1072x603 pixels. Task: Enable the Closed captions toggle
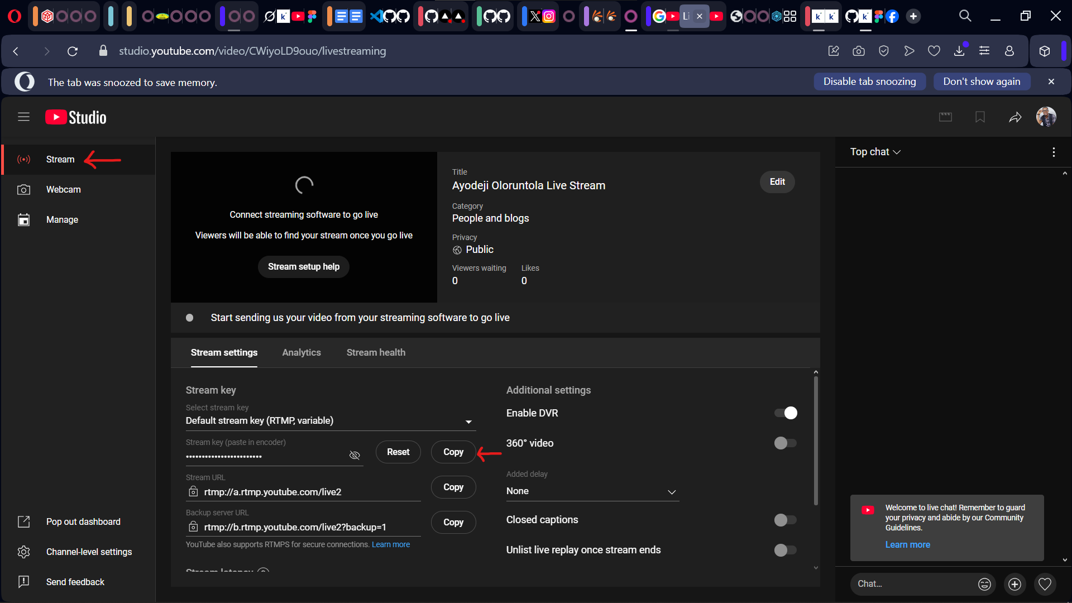click(786, 520)
